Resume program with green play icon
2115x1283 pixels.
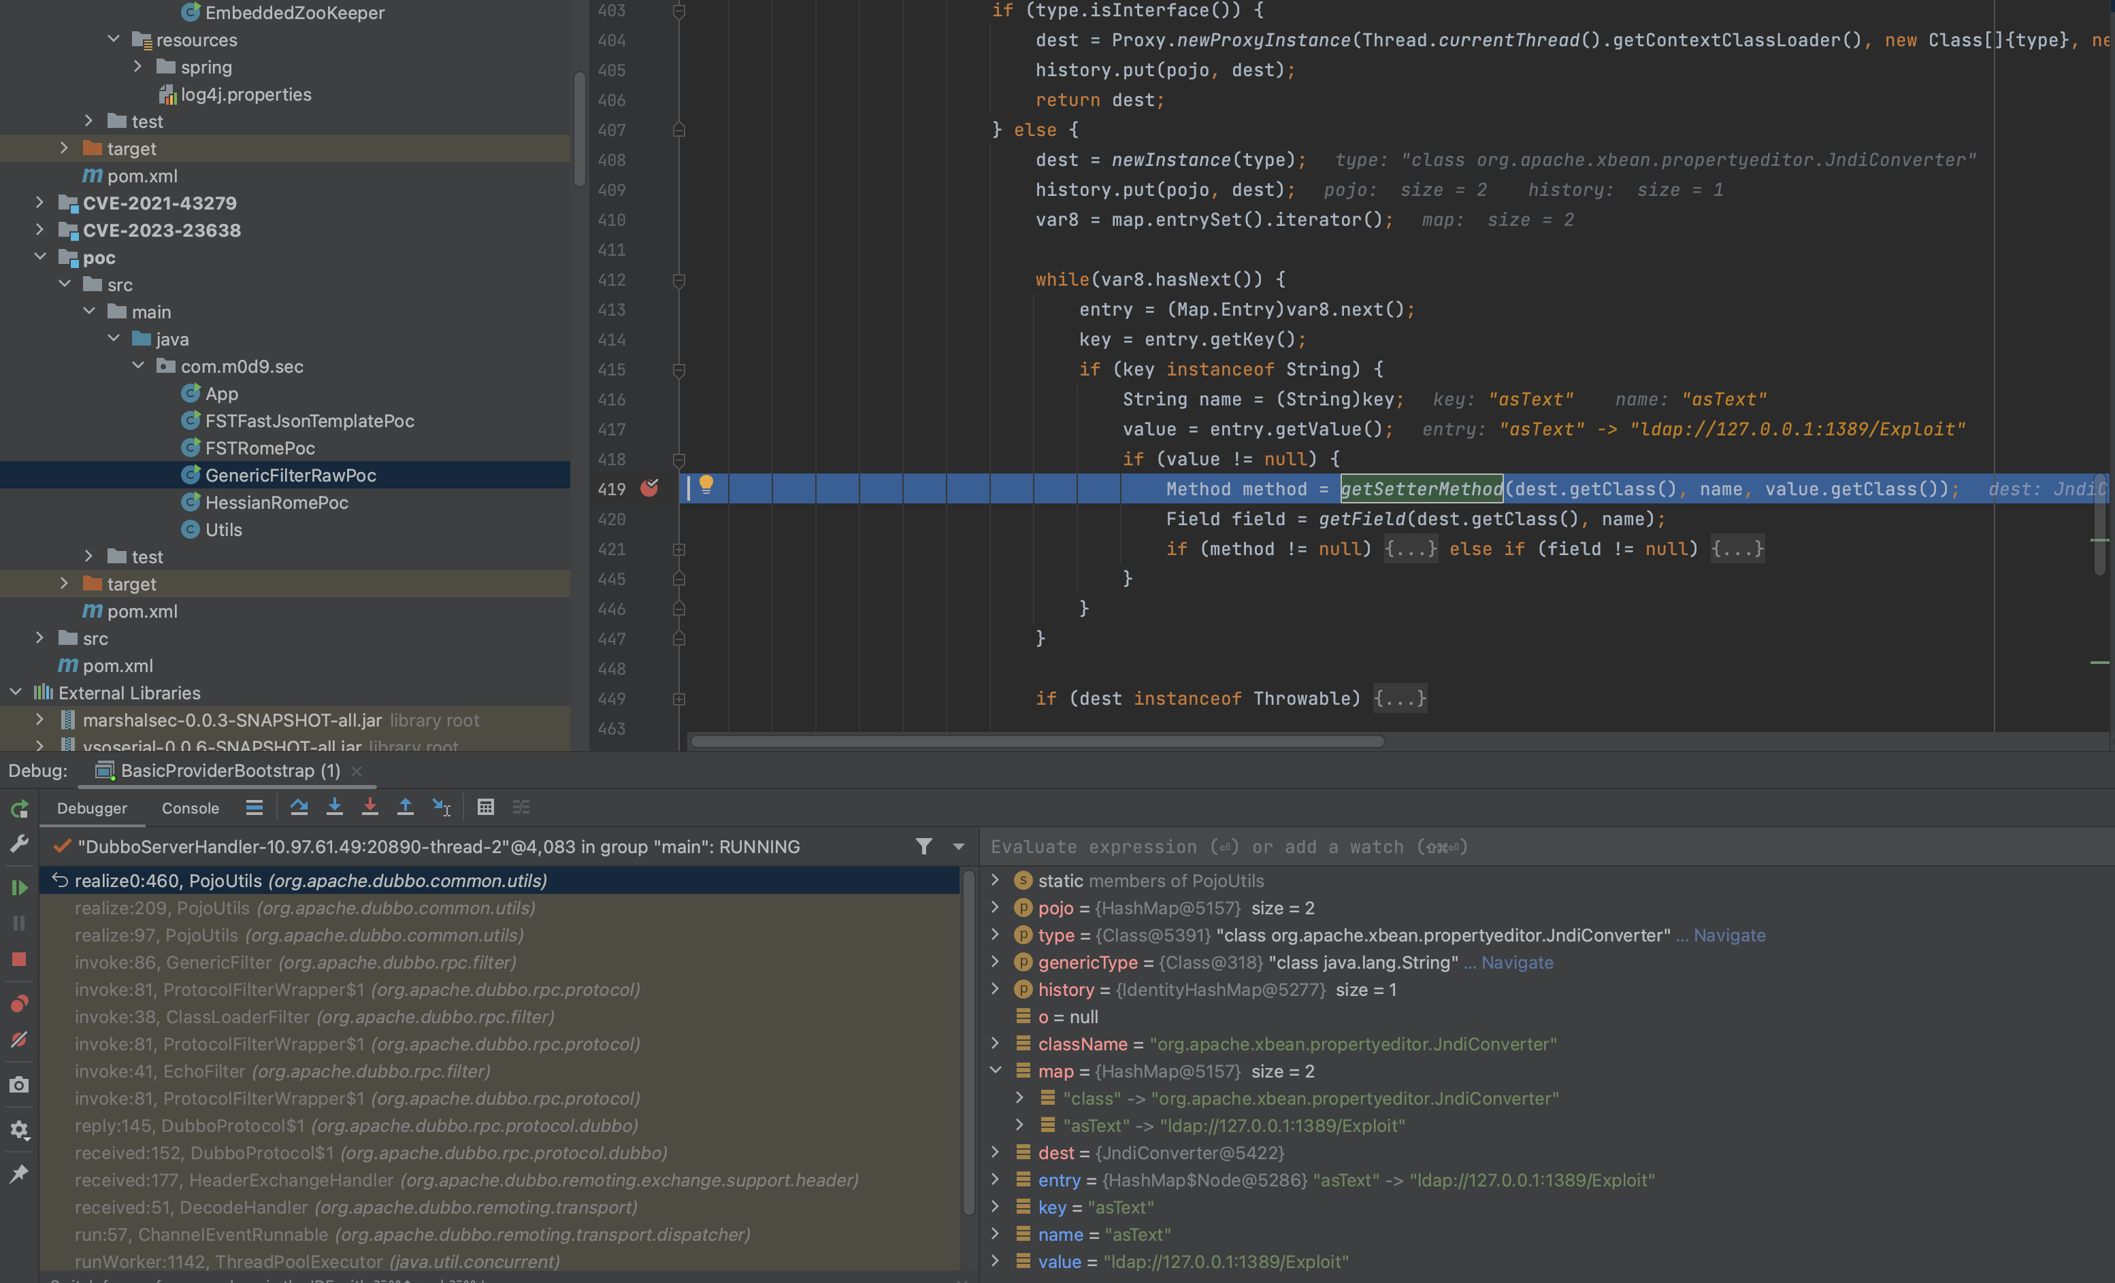pyautogui.click(x=19, y=887)
